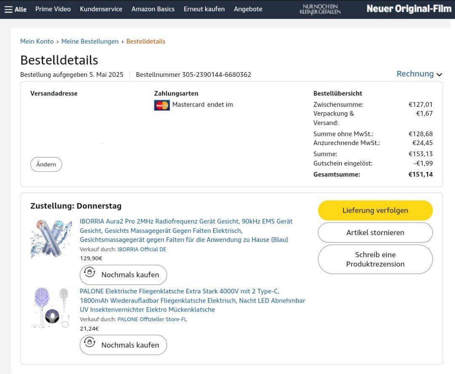Image resolution: width=455 pixels, height=374 pixels.
Task: Click Nochmals kaufen for PALONE Fliegenklatsche
Action: coord(123,345)
